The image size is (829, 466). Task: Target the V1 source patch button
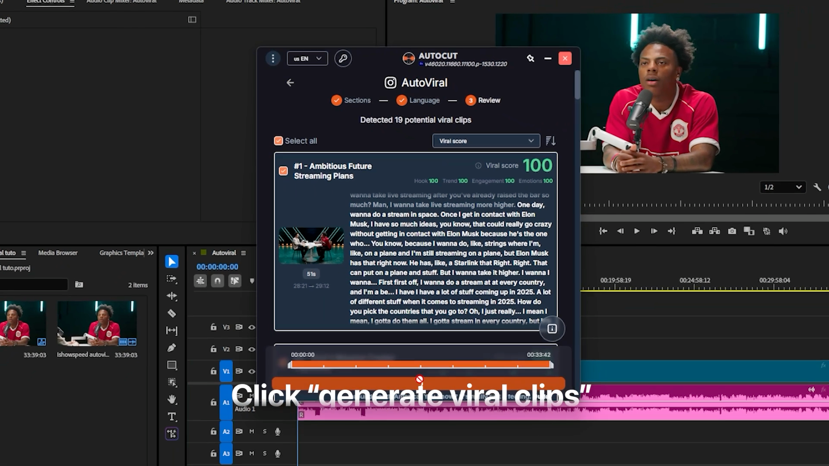pyautogui.click(x=226, y=371)
